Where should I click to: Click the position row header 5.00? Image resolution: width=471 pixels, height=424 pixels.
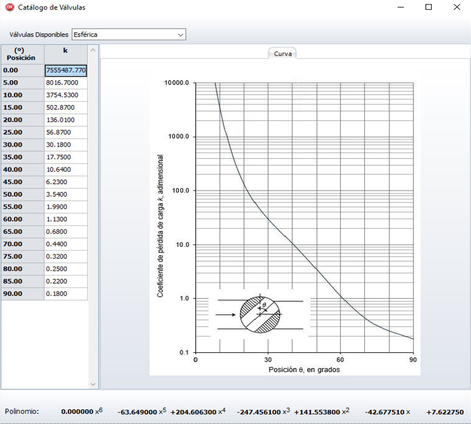coord(23,83)
